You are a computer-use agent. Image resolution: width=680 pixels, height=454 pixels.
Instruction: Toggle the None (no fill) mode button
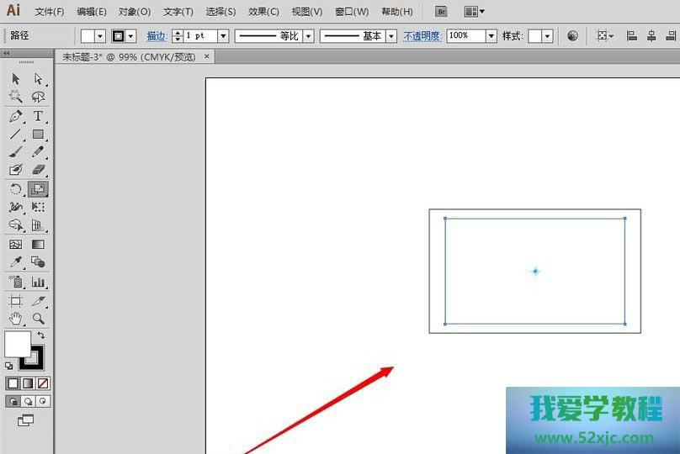coord(43,383)
